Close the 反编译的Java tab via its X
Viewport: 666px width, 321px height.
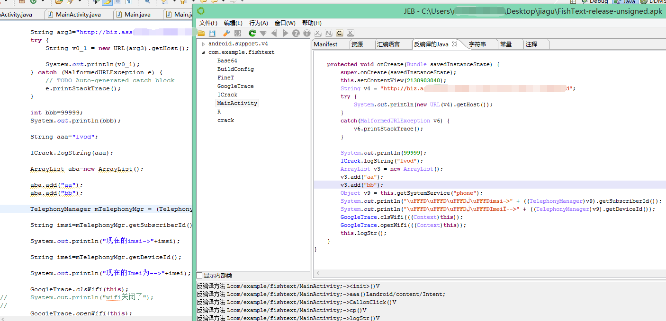click(455, 44)
